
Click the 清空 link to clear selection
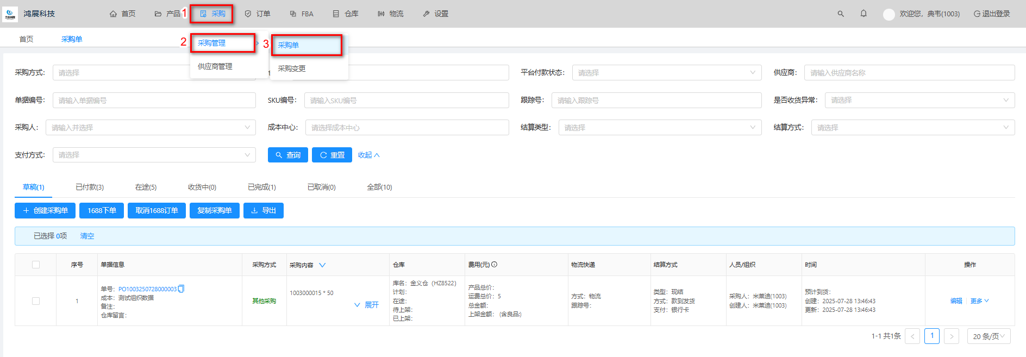click(x=87, y=236)
